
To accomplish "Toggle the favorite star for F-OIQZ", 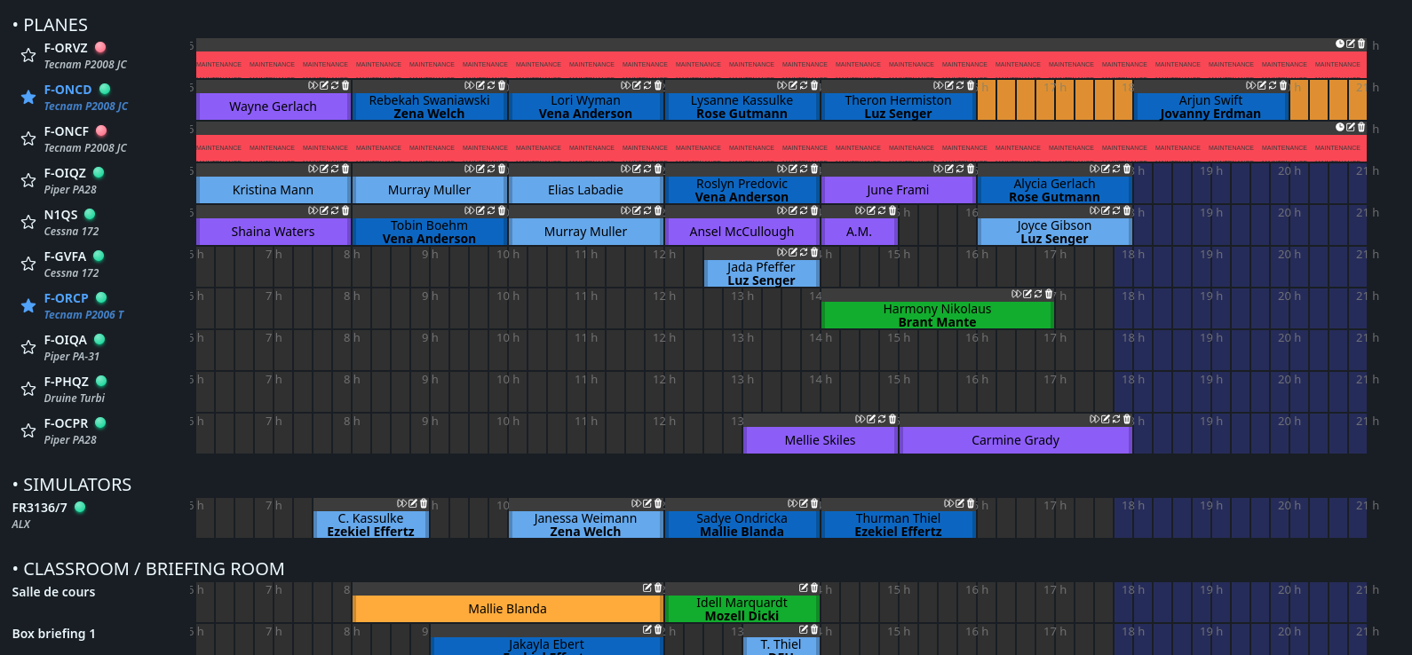I will click(x=28, y=181).
